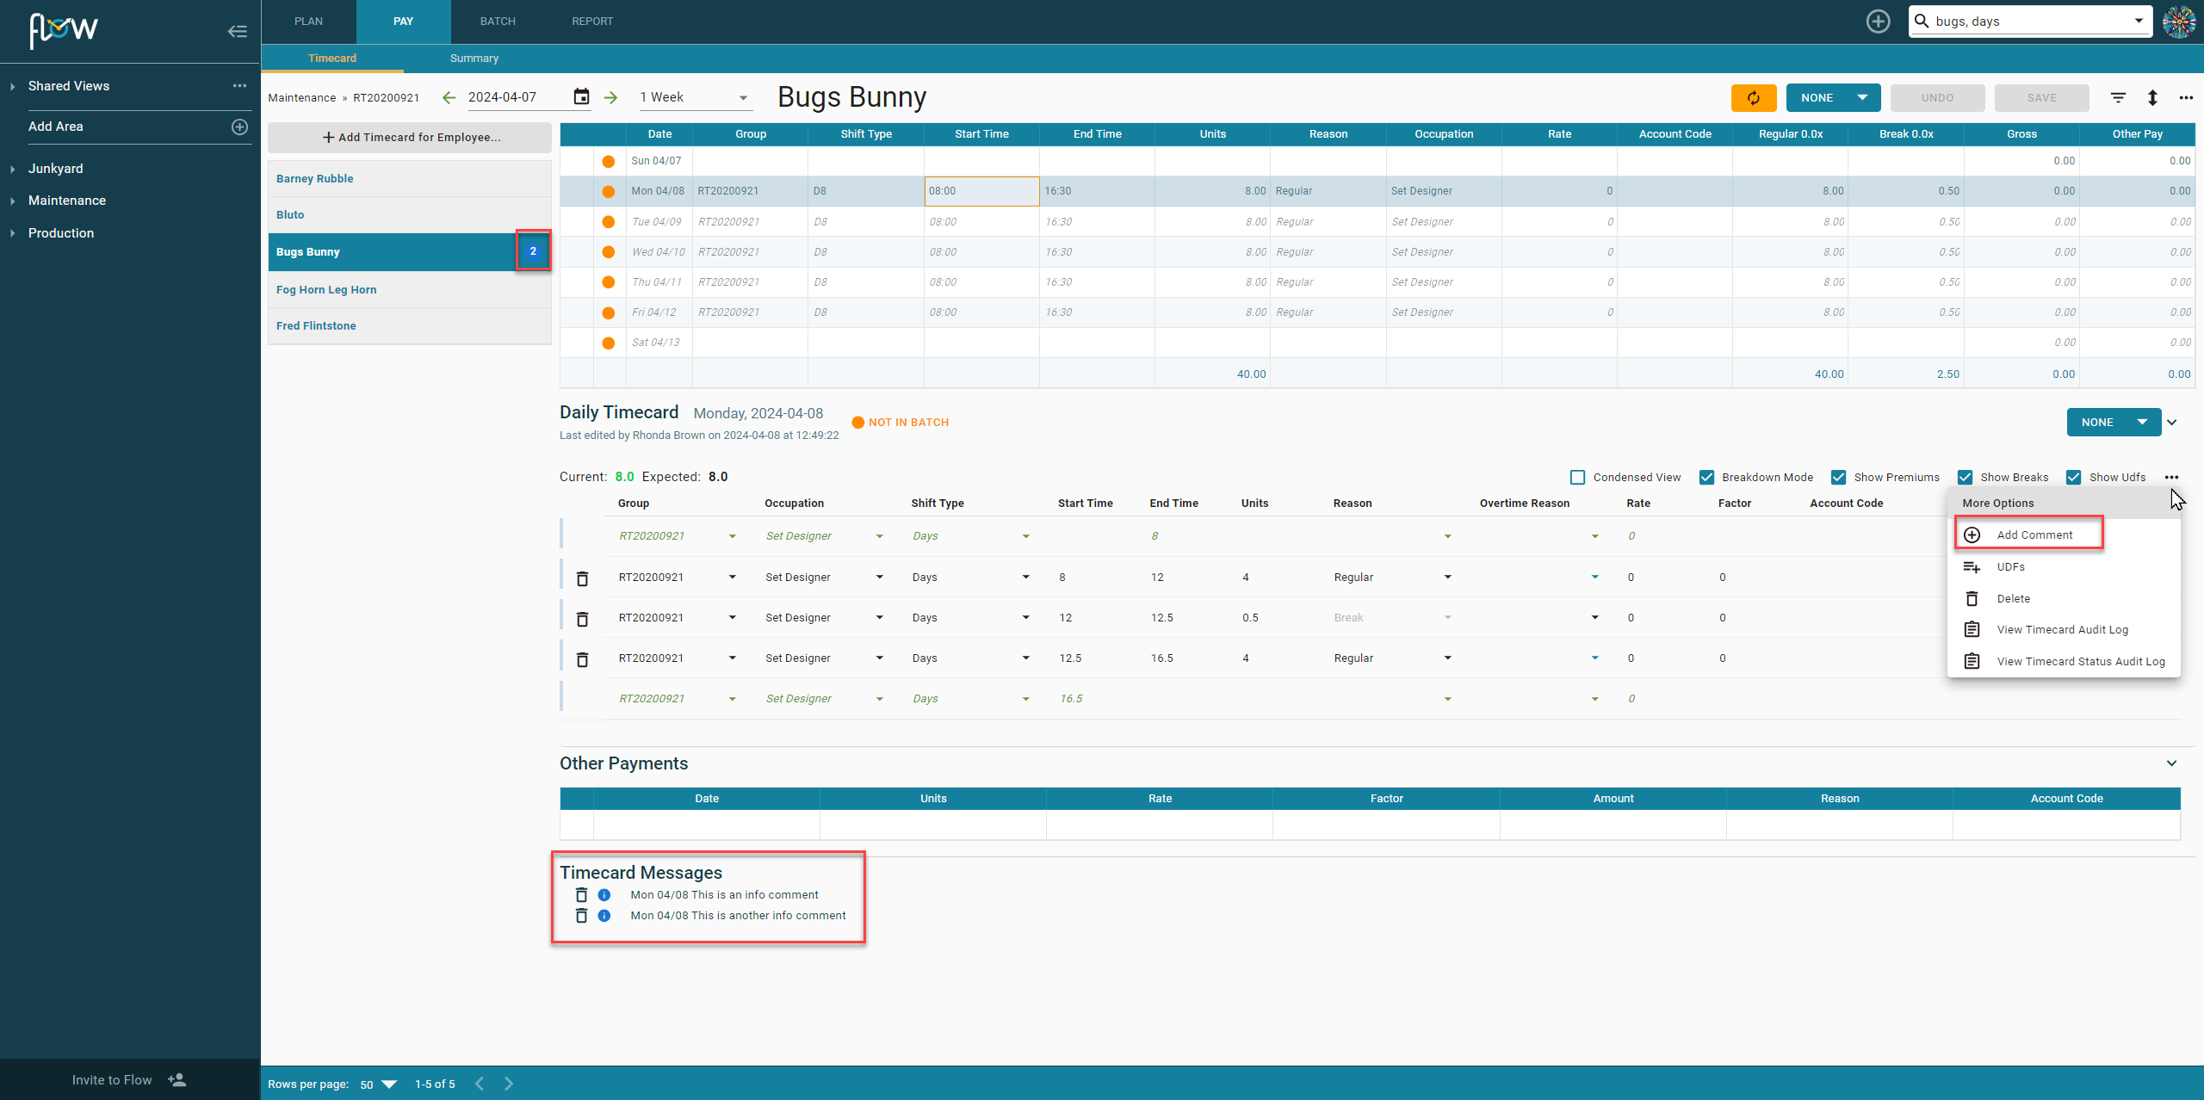
Task: Collapse the Other Payments section
Action: (2171, 763)
